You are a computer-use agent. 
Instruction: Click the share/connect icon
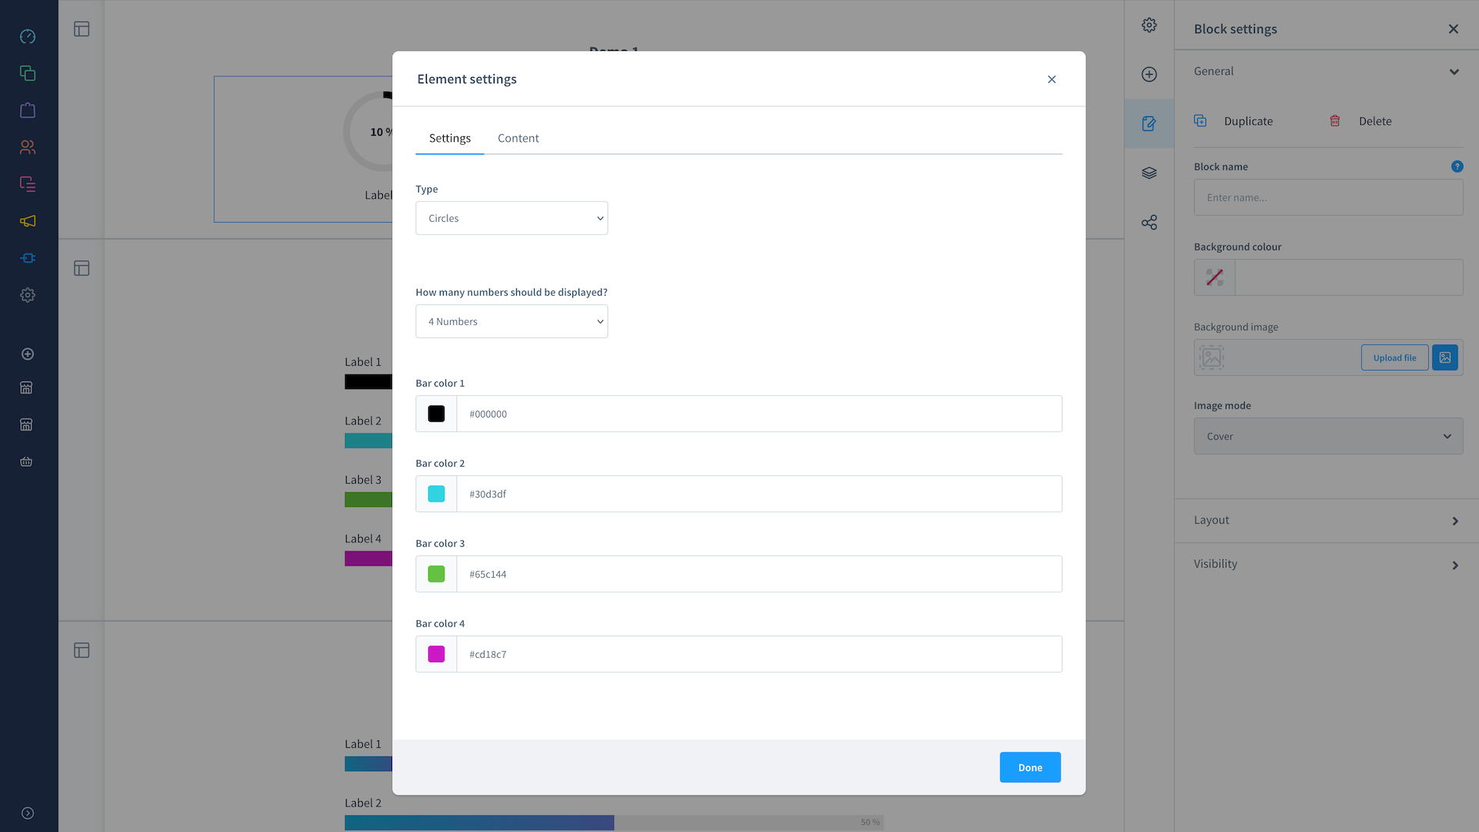click(1149, 223)
